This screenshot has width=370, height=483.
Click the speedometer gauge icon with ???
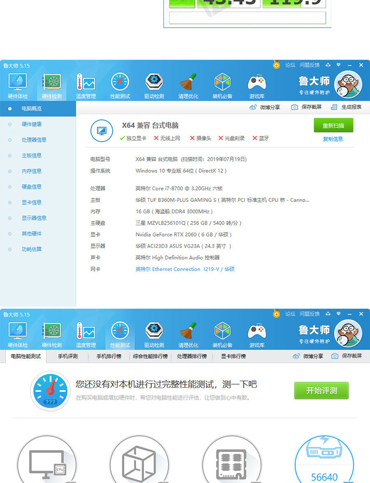coord(50,391)
